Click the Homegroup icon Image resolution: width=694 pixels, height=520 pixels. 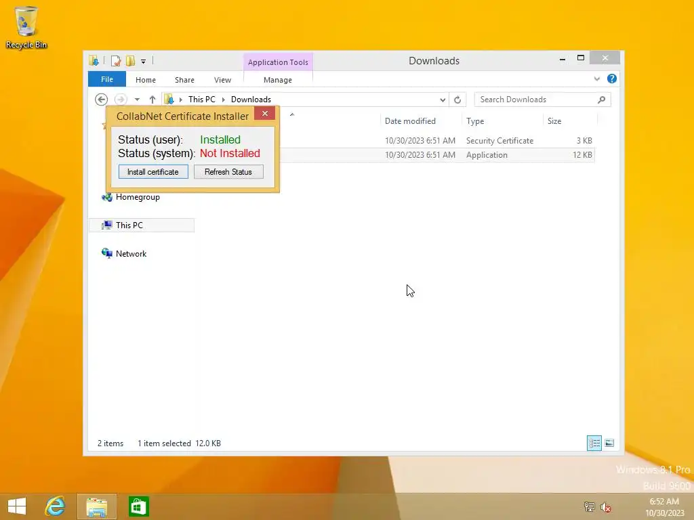(x=106, y=197)
